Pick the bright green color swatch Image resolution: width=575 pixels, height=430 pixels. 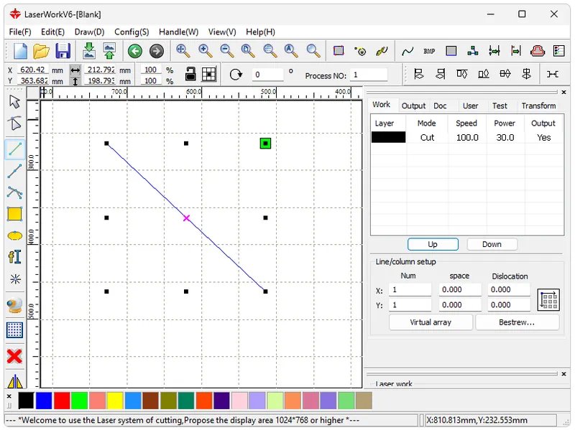click(x=80, y=401)
